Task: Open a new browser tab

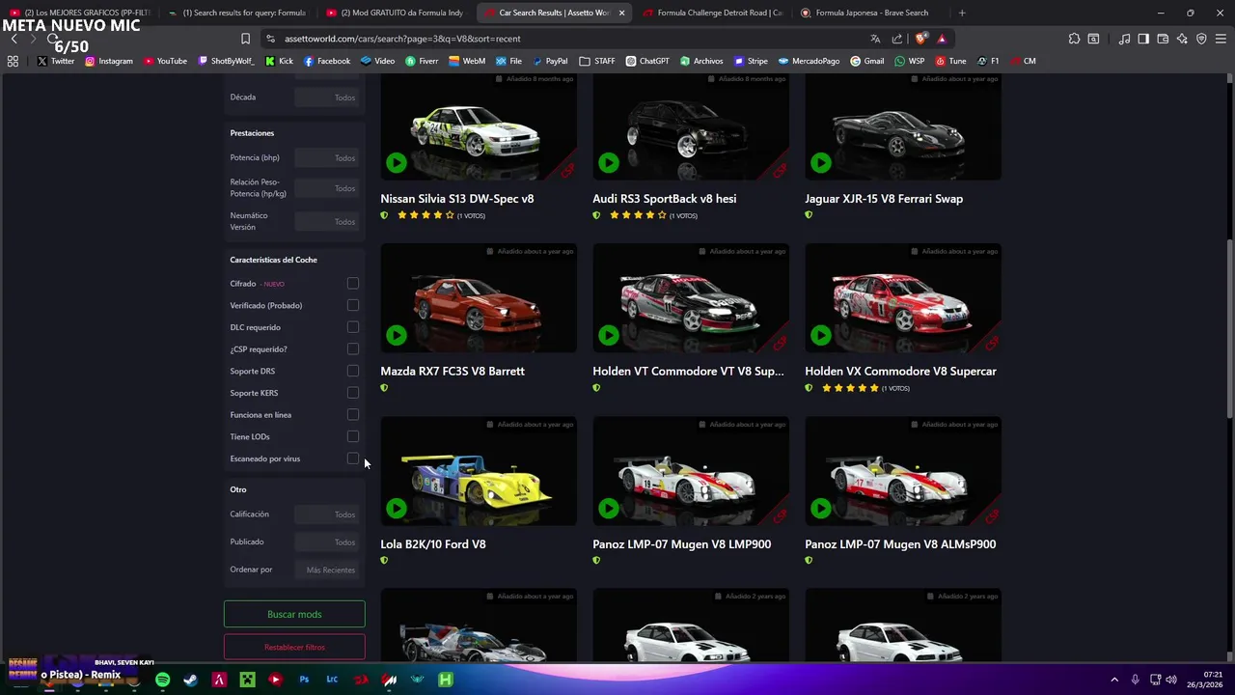Action: [962, 13]
